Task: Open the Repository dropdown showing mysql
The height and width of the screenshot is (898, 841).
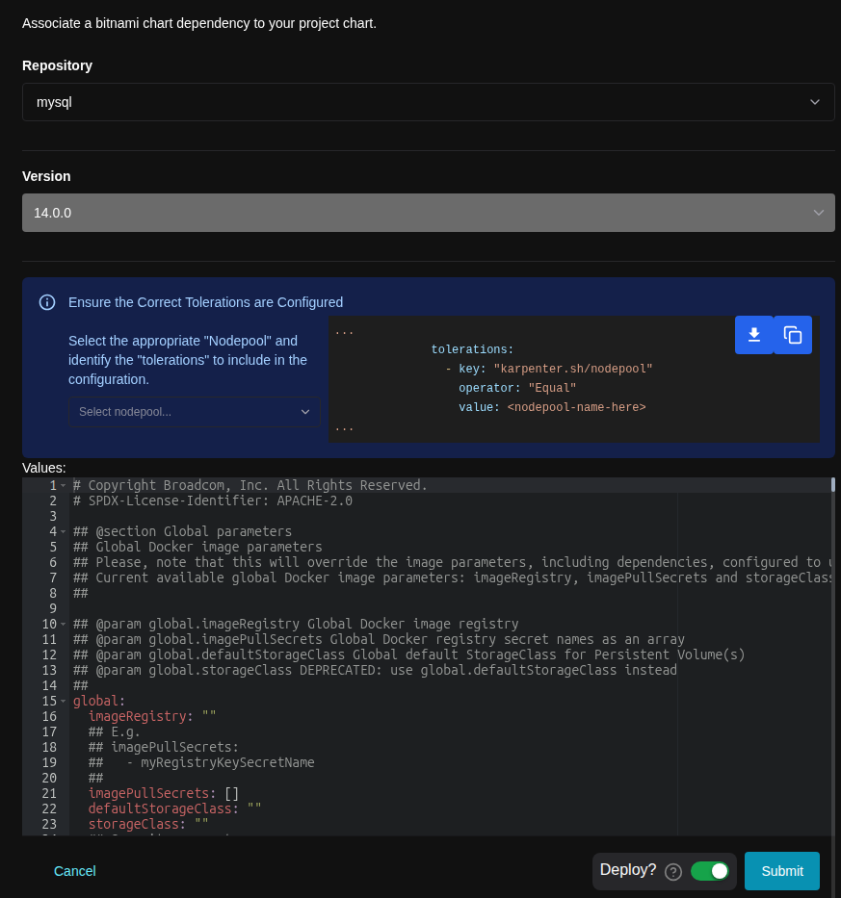Action: [x=429, y=102]
